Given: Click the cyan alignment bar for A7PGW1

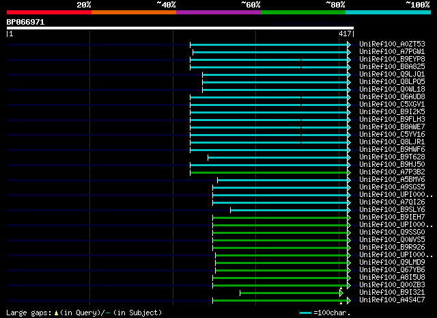Looking at the screenshot, I should [270, 52].
